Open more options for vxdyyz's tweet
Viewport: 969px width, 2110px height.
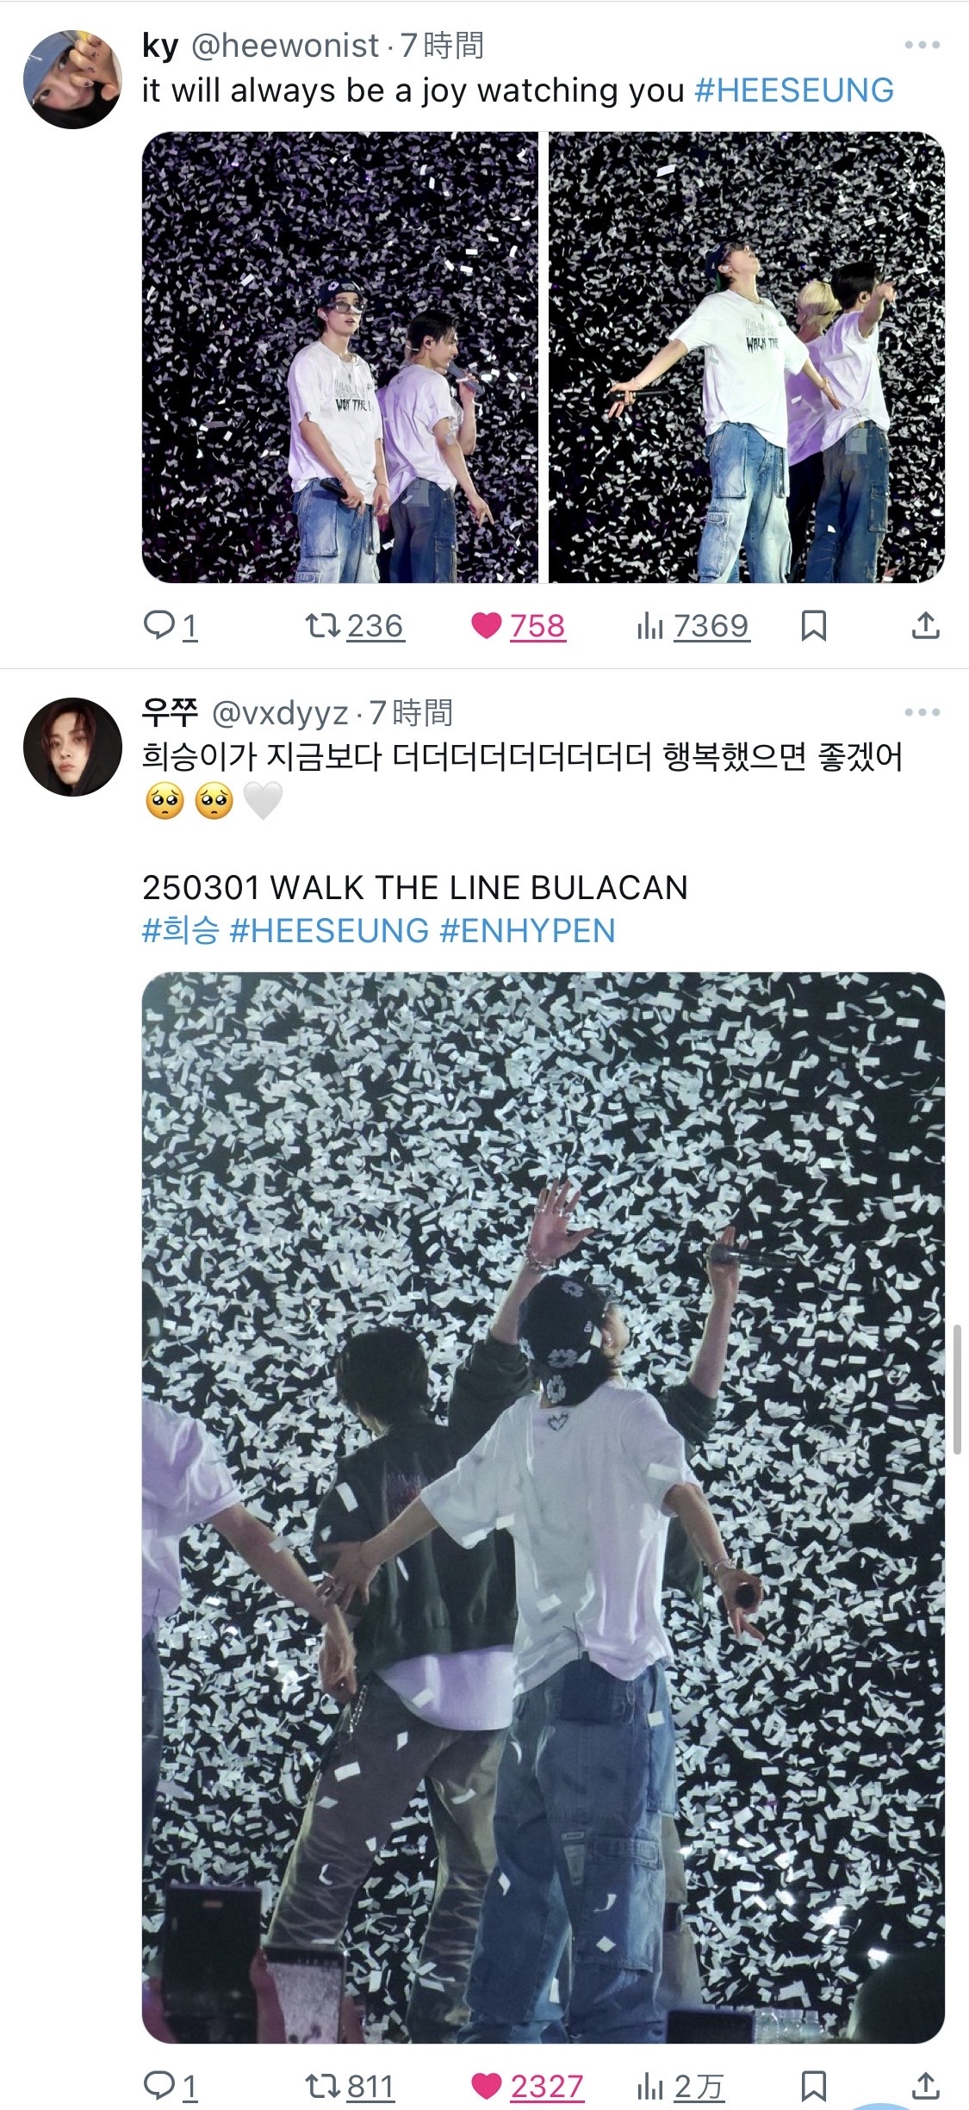click(x=922, y=712)
